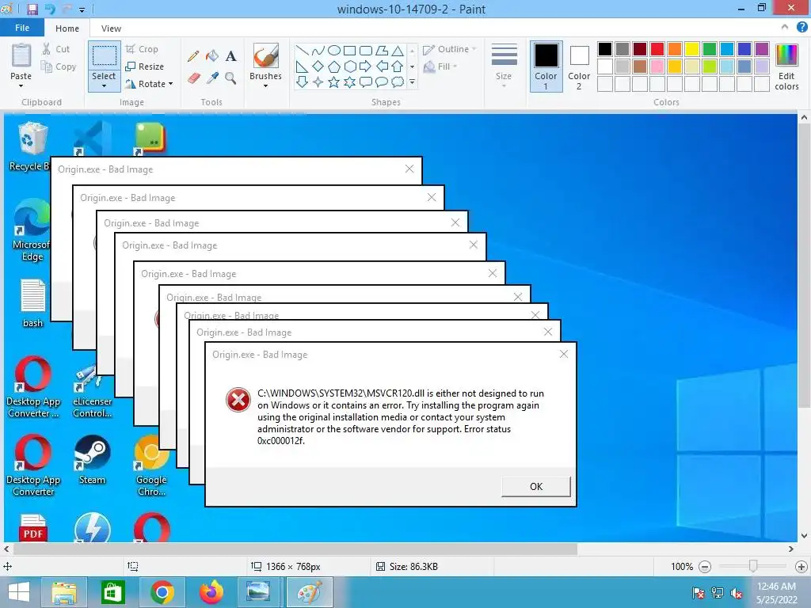Screen dimensions: 811x608
Task: Activate Color 2 selector
Action: point(579,66)
